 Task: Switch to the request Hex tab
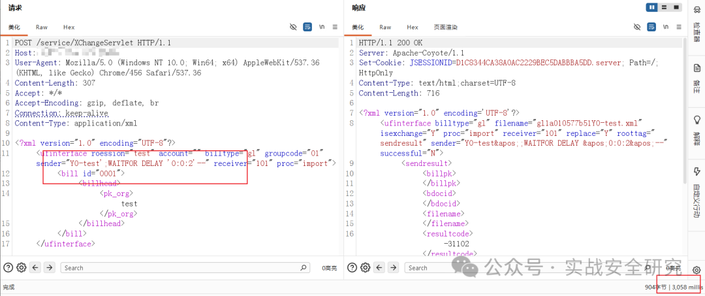click(x=69, y=27)
